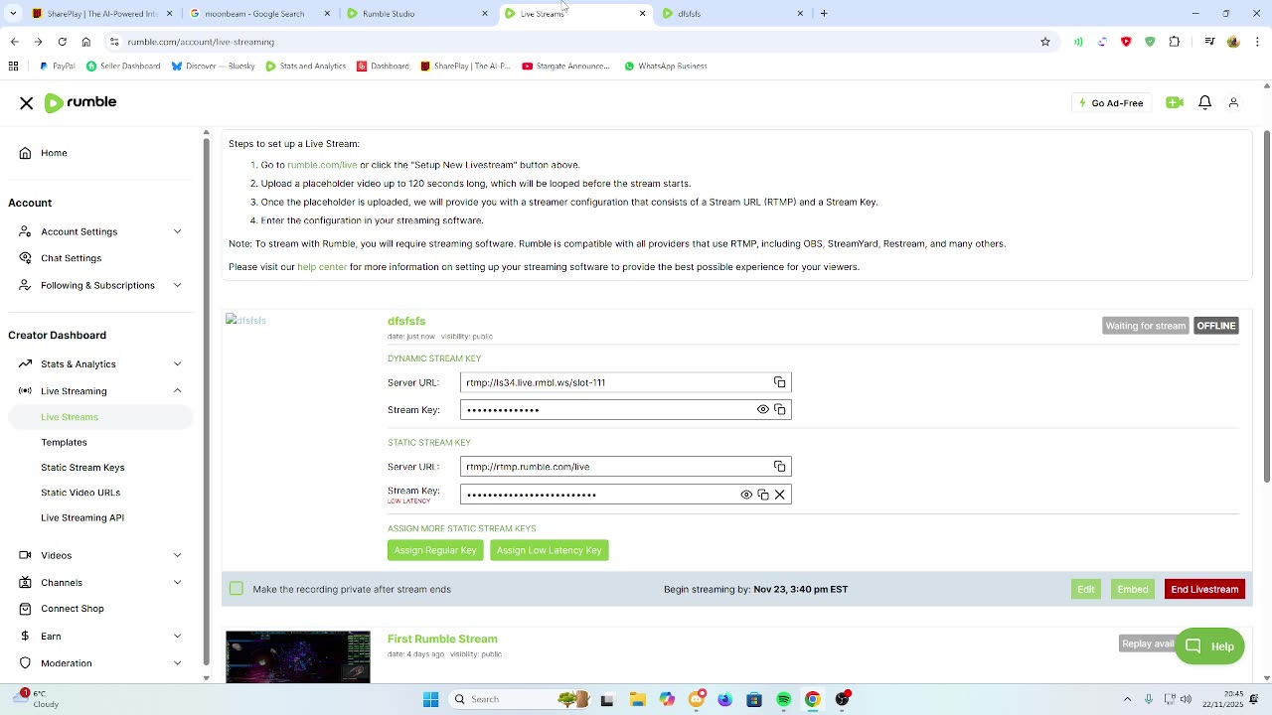Open Static Video URLs page

click(80, 493)
